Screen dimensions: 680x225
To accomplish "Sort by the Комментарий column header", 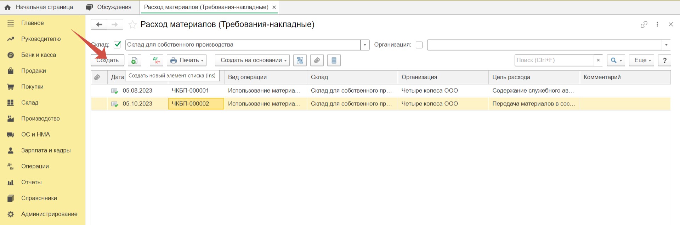I will [625, 77].
